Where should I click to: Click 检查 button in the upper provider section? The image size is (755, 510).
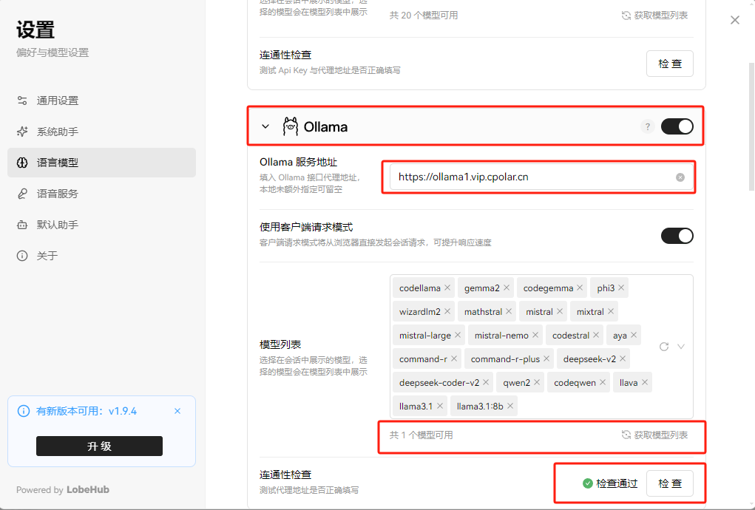[670, 64]
